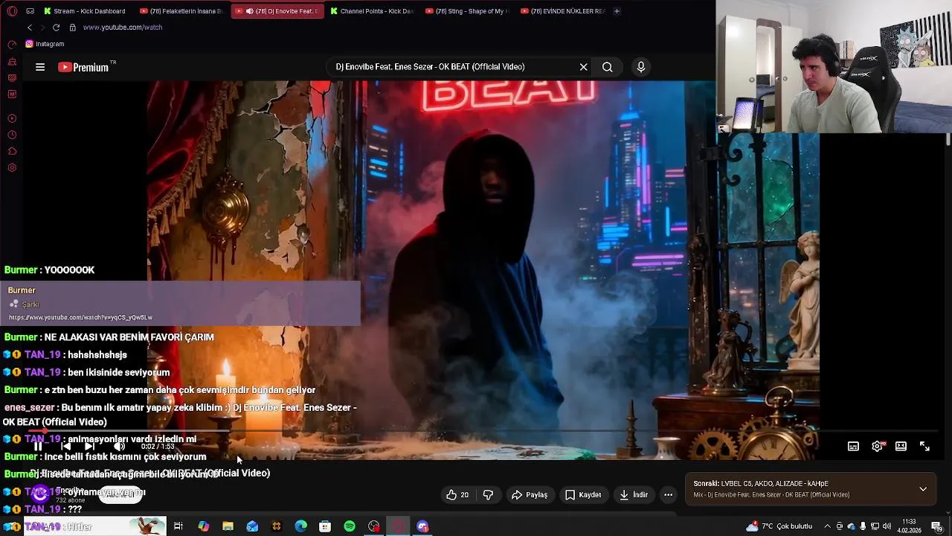Screen dimensions: 952x536
Task: Open Microsoft Edge from the taskbar
Action: point(300,526)
